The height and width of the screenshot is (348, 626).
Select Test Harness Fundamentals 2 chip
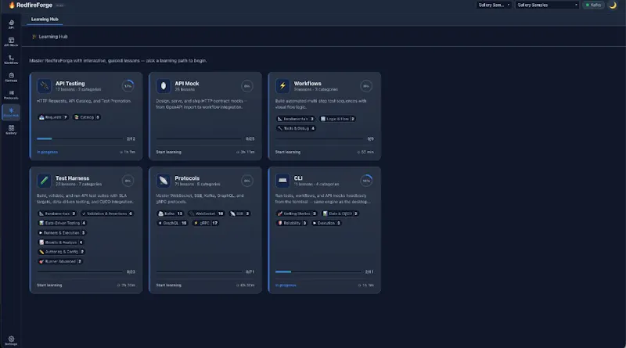pyautogui.click(x=57, y=213)
